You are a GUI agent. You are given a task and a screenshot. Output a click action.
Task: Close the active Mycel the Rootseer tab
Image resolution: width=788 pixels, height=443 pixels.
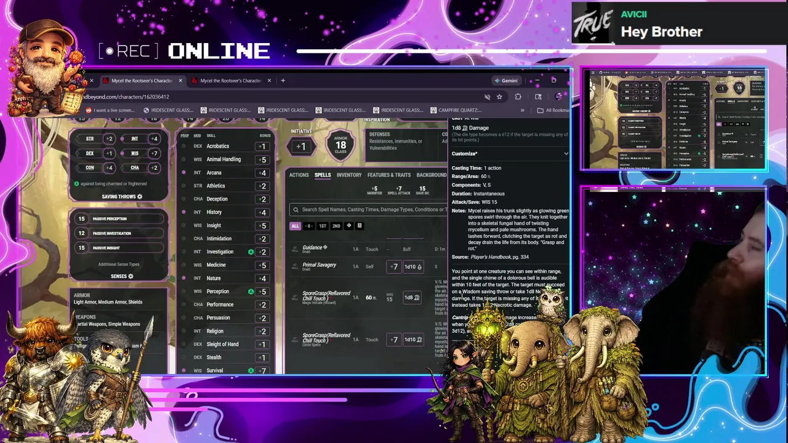[x=180, y=81]
